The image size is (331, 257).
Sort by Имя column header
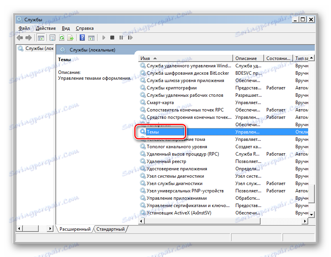(185, 58)
